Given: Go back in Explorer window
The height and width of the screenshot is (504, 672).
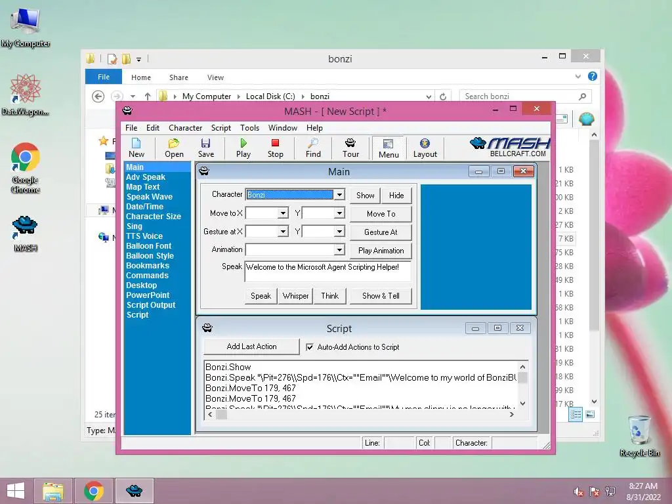Looking at the screenshot, I should tap(98, 96).
